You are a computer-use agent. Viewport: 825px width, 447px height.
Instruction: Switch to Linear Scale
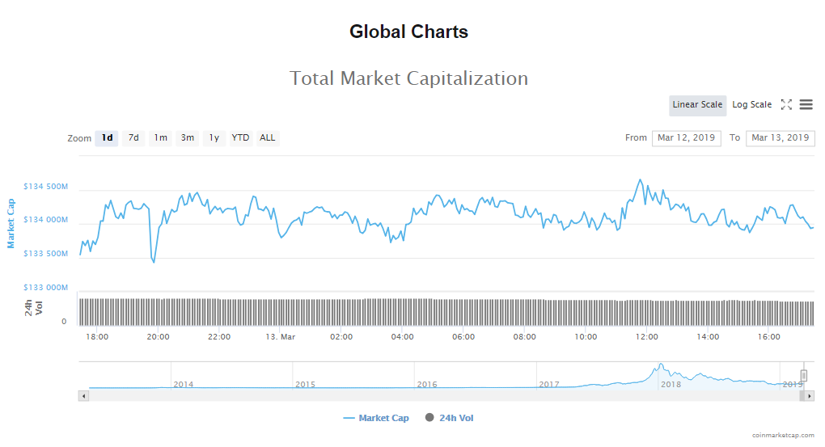point(697,105)
